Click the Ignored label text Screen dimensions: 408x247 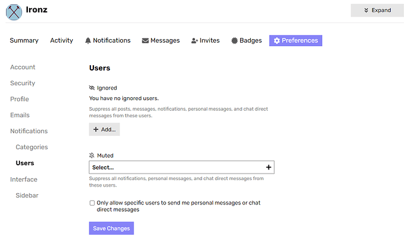[107, 88]
